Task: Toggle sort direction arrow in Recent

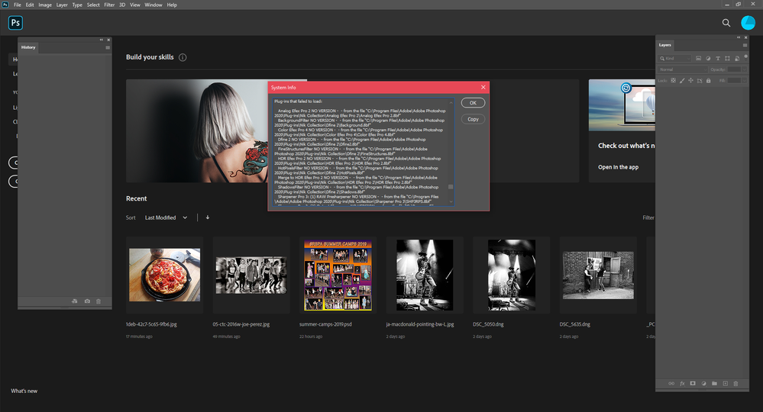Action: click(207, 217)
